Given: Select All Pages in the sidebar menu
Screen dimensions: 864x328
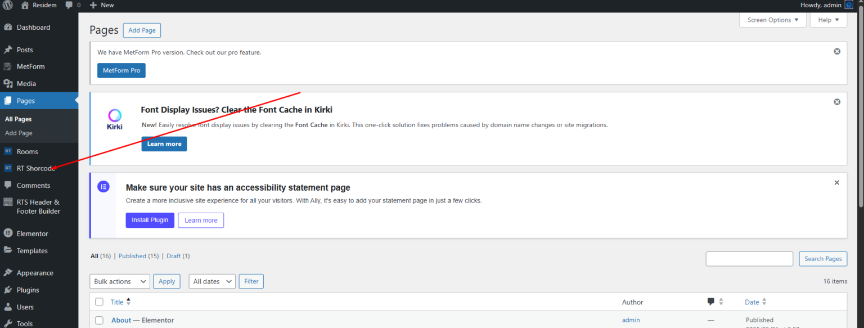Looking at the screenshot, I should (17, 119).
